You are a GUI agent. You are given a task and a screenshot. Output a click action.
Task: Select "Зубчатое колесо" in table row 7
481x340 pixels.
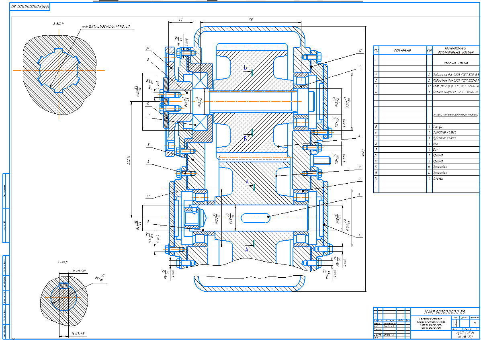(444, 138)
